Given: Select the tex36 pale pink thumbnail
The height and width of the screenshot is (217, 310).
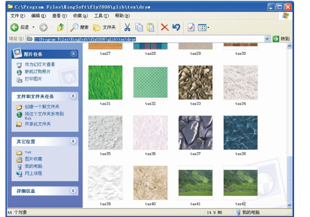Looking at the screenshot, I should pos(150,133).
